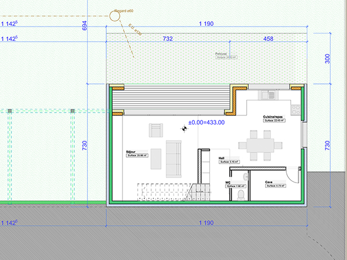The height and width of the screenshot is (260, 347).
Task: Select the kitchen sink symbol
Action: tap(268, 95)
